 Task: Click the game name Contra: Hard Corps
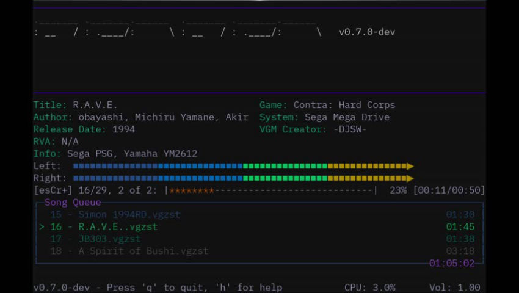[344, 105]
